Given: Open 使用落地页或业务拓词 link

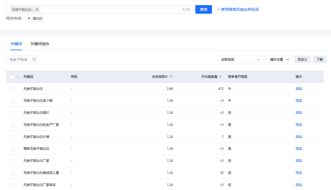Looking at the screenshot, I should click(238, 9).
